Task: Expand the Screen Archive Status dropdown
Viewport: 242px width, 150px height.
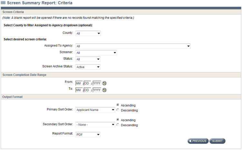Action: point(88,67)
